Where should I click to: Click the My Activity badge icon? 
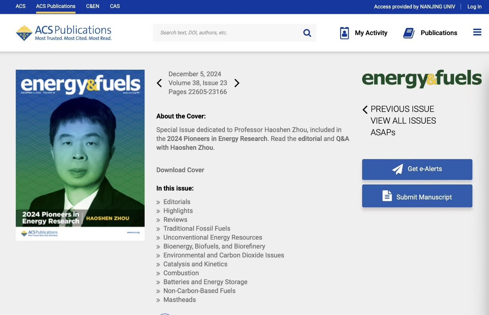[x=344, y=33]
